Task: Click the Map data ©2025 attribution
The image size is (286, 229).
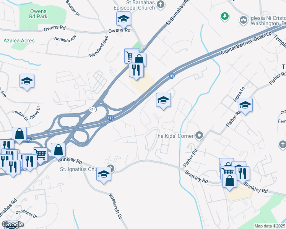Action: point(270,226)
